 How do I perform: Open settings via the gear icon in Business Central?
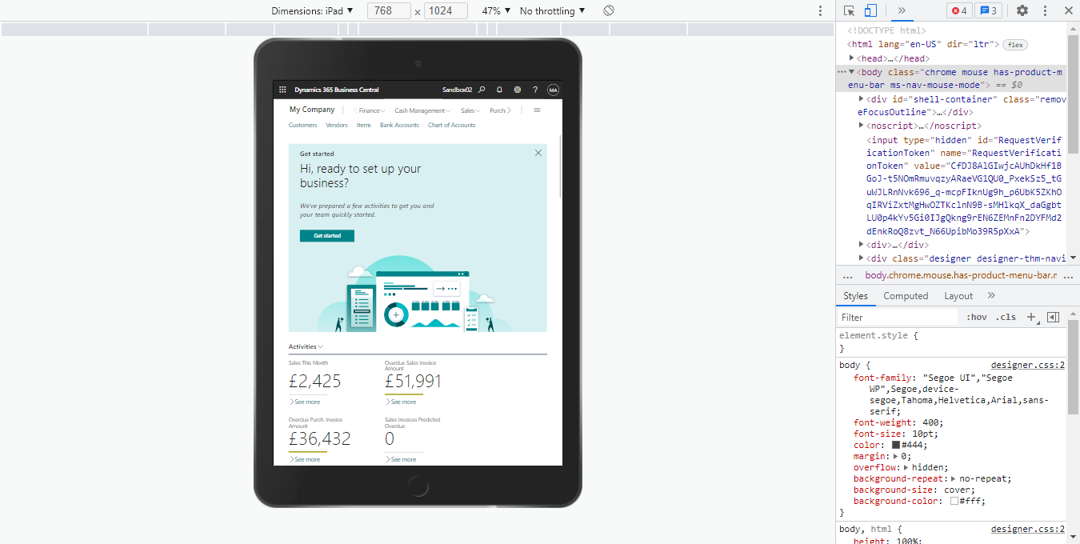(517, 90)
